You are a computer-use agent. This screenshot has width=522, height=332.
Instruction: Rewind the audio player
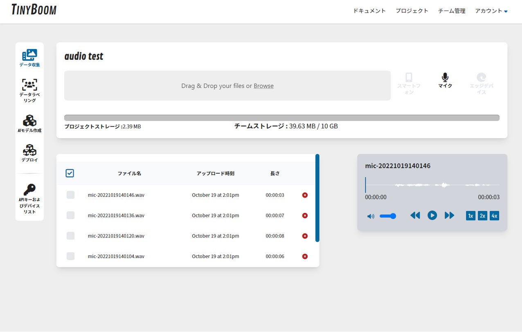click(415, 215)
